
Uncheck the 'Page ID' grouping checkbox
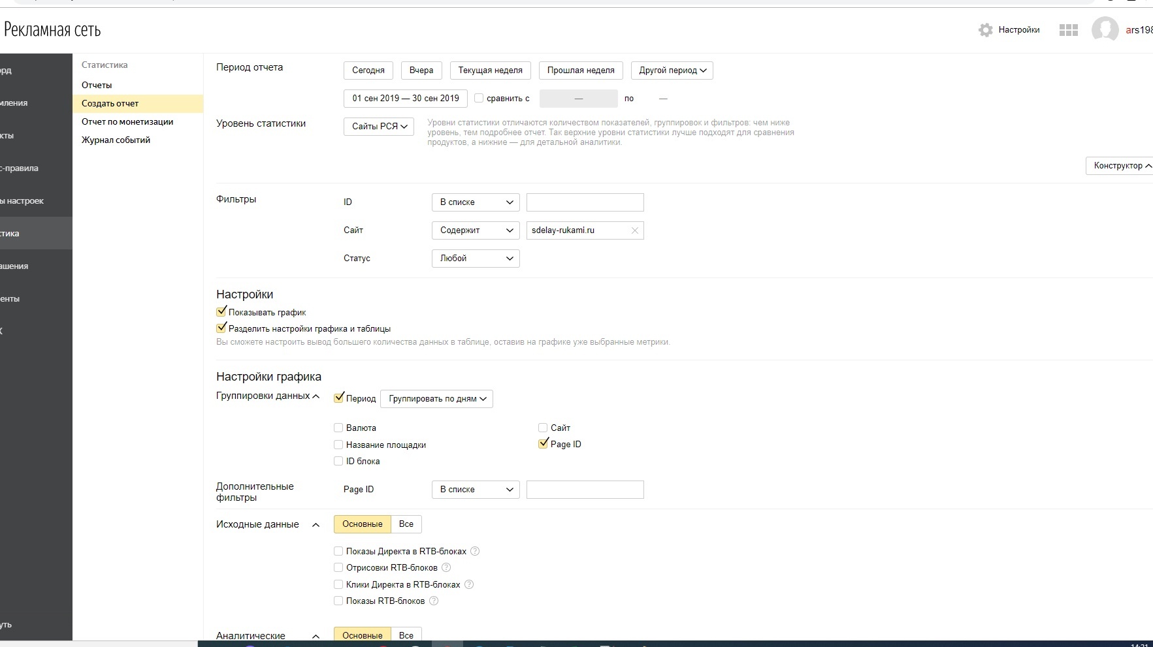coord(543,444)
